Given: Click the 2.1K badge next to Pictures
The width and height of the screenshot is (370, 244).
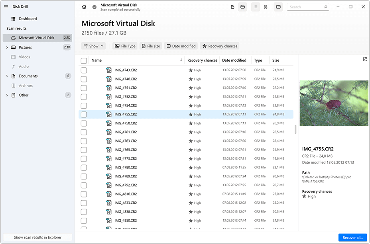Looking at the screenshot, I should [x=67, y=47].
